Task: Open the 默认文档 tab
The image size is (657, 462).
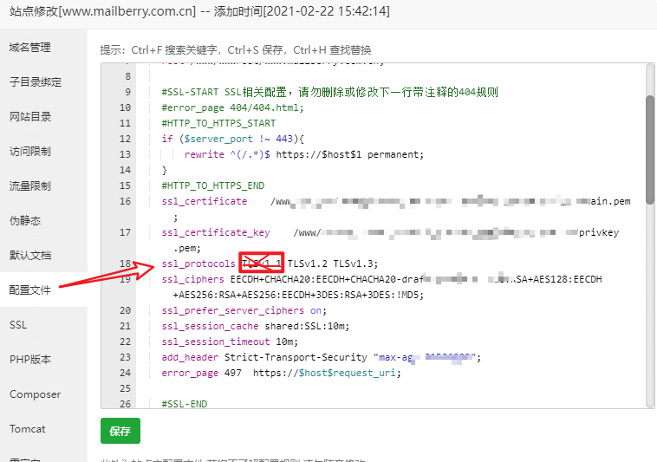Action: [30, 255]
